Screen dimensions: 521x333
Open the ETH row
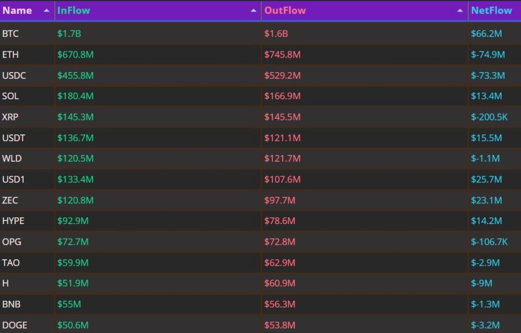260,54
